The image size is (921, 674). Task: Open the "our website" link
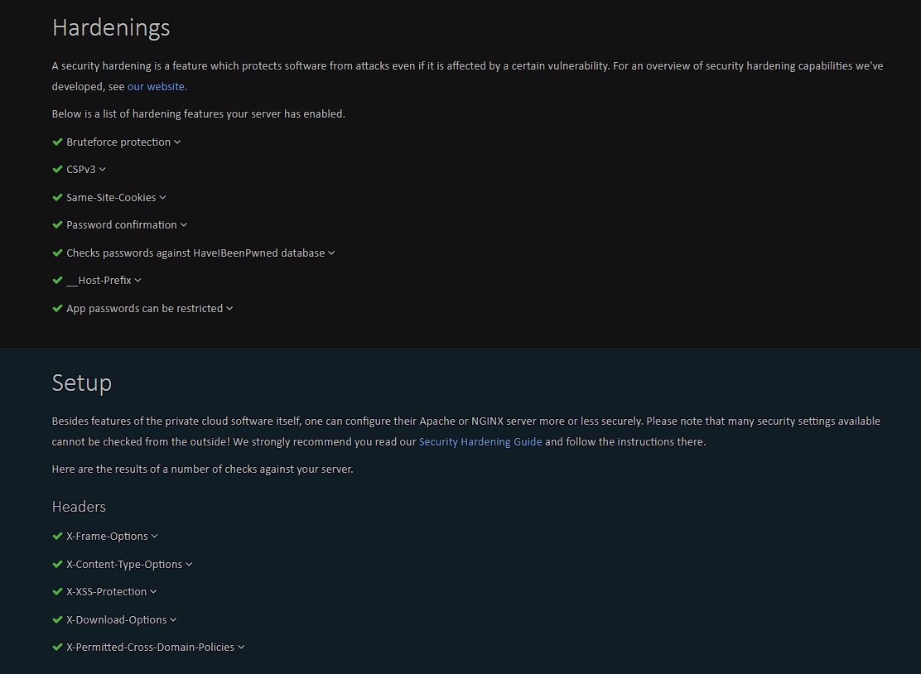pos(156,86)
